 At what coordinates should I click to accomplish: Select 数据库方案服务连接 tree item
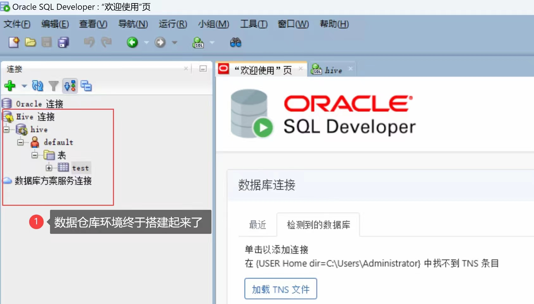(x=53, y=181)
